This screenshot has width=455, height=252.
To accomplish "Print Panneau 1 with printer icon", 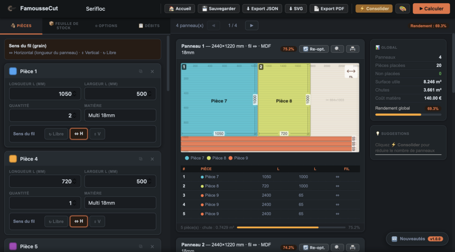I will (x=353, y=49).
